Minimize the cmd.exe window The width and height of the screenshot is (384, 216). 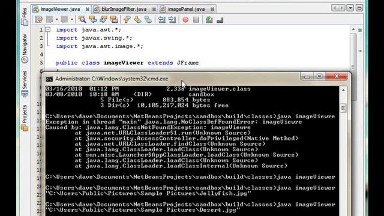[307, 76]
